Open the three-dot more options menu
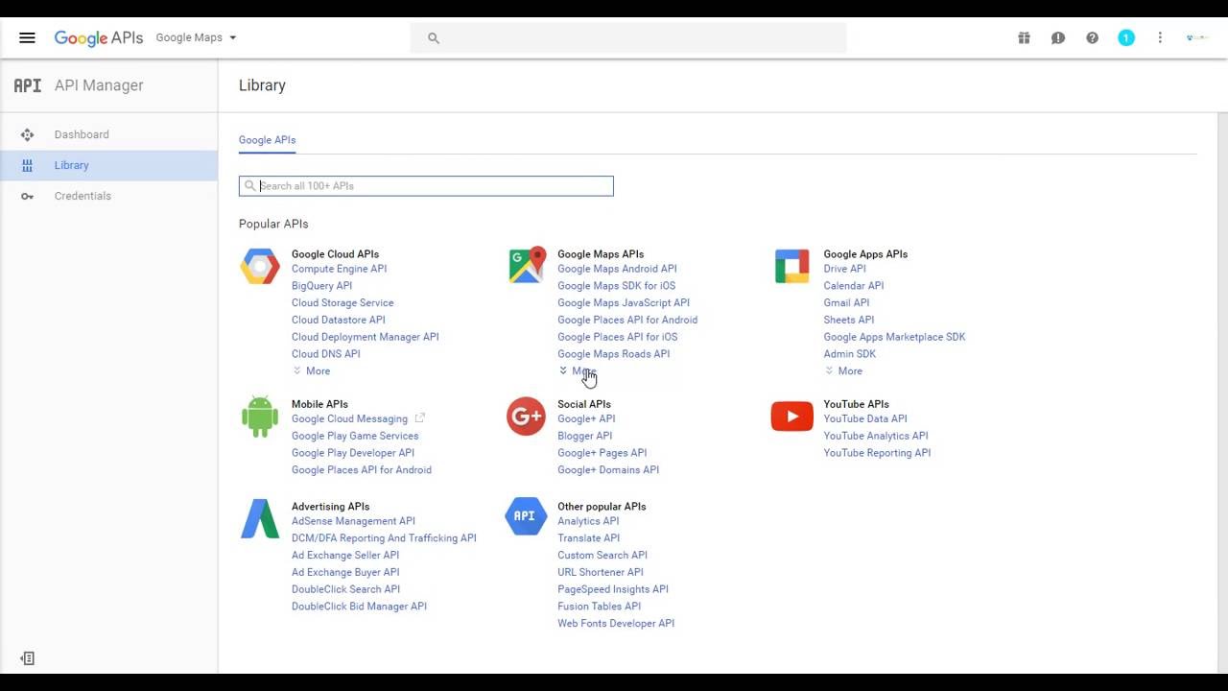Screen dimensions: 1228x691 (x=1160, y=37)
